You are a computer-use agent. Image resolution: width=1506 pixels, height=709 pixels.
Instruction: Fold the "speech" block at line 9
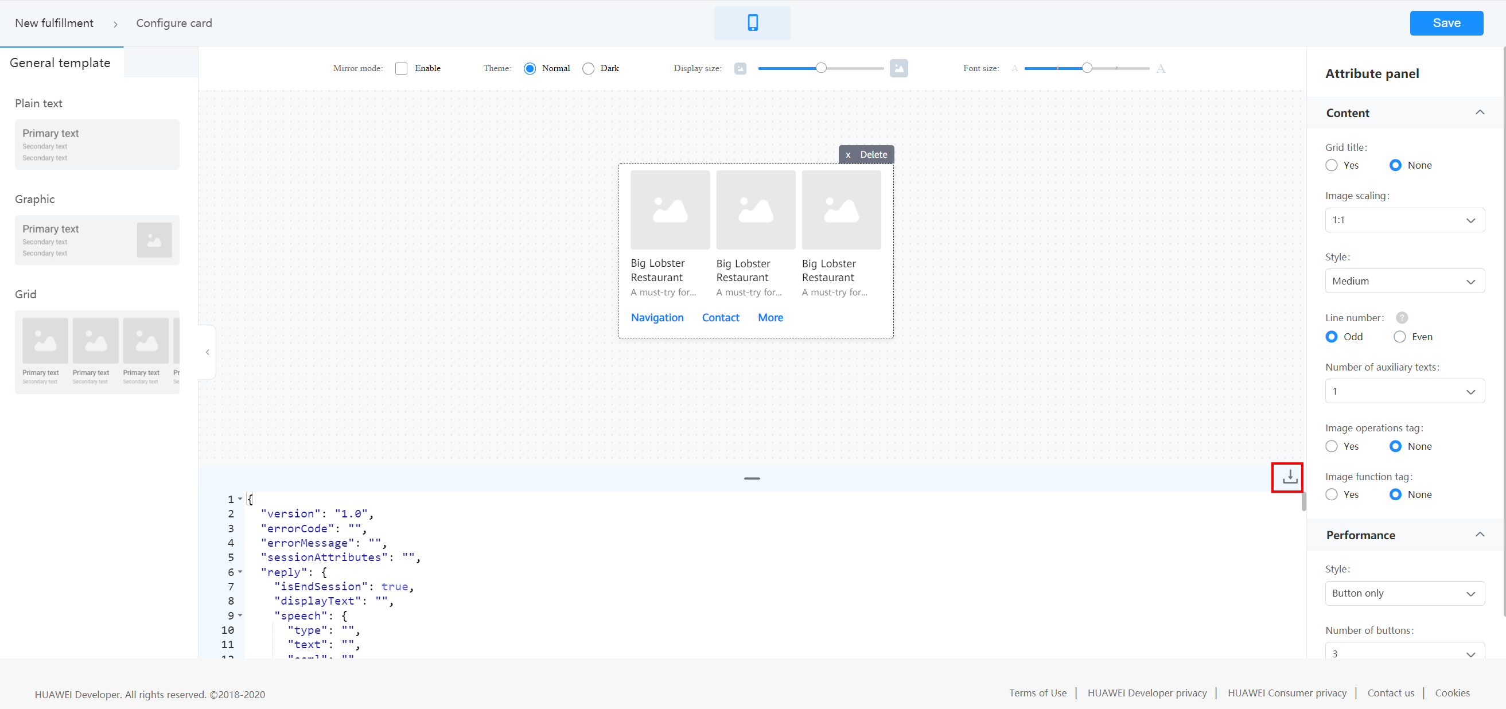[x=240, y=615]
